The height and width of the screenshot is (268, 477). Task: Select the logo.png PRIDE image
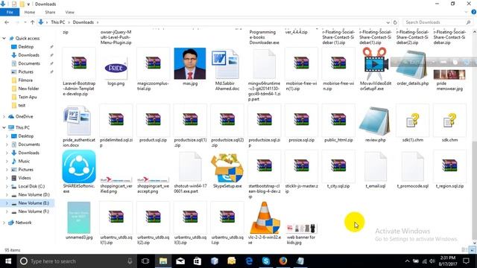[116, 68]
